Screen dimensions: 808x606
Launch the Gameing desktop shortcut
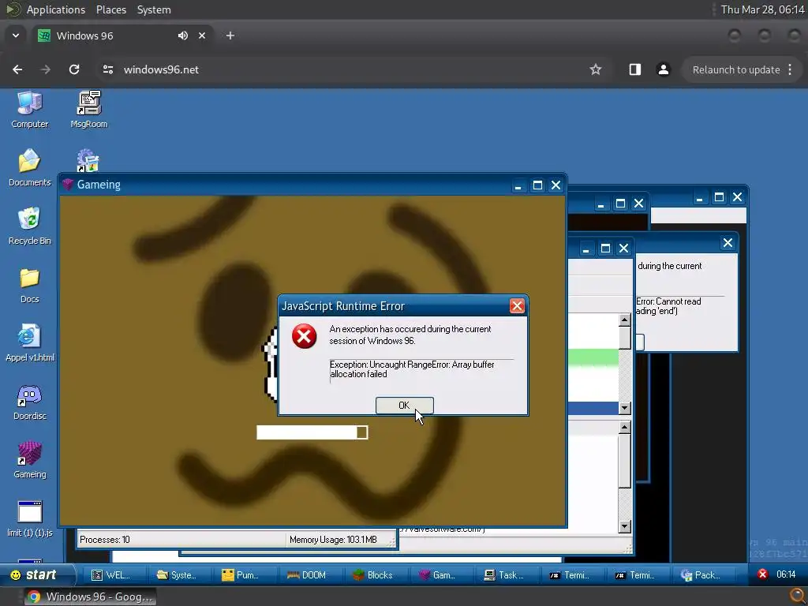[x=29, y=460]
